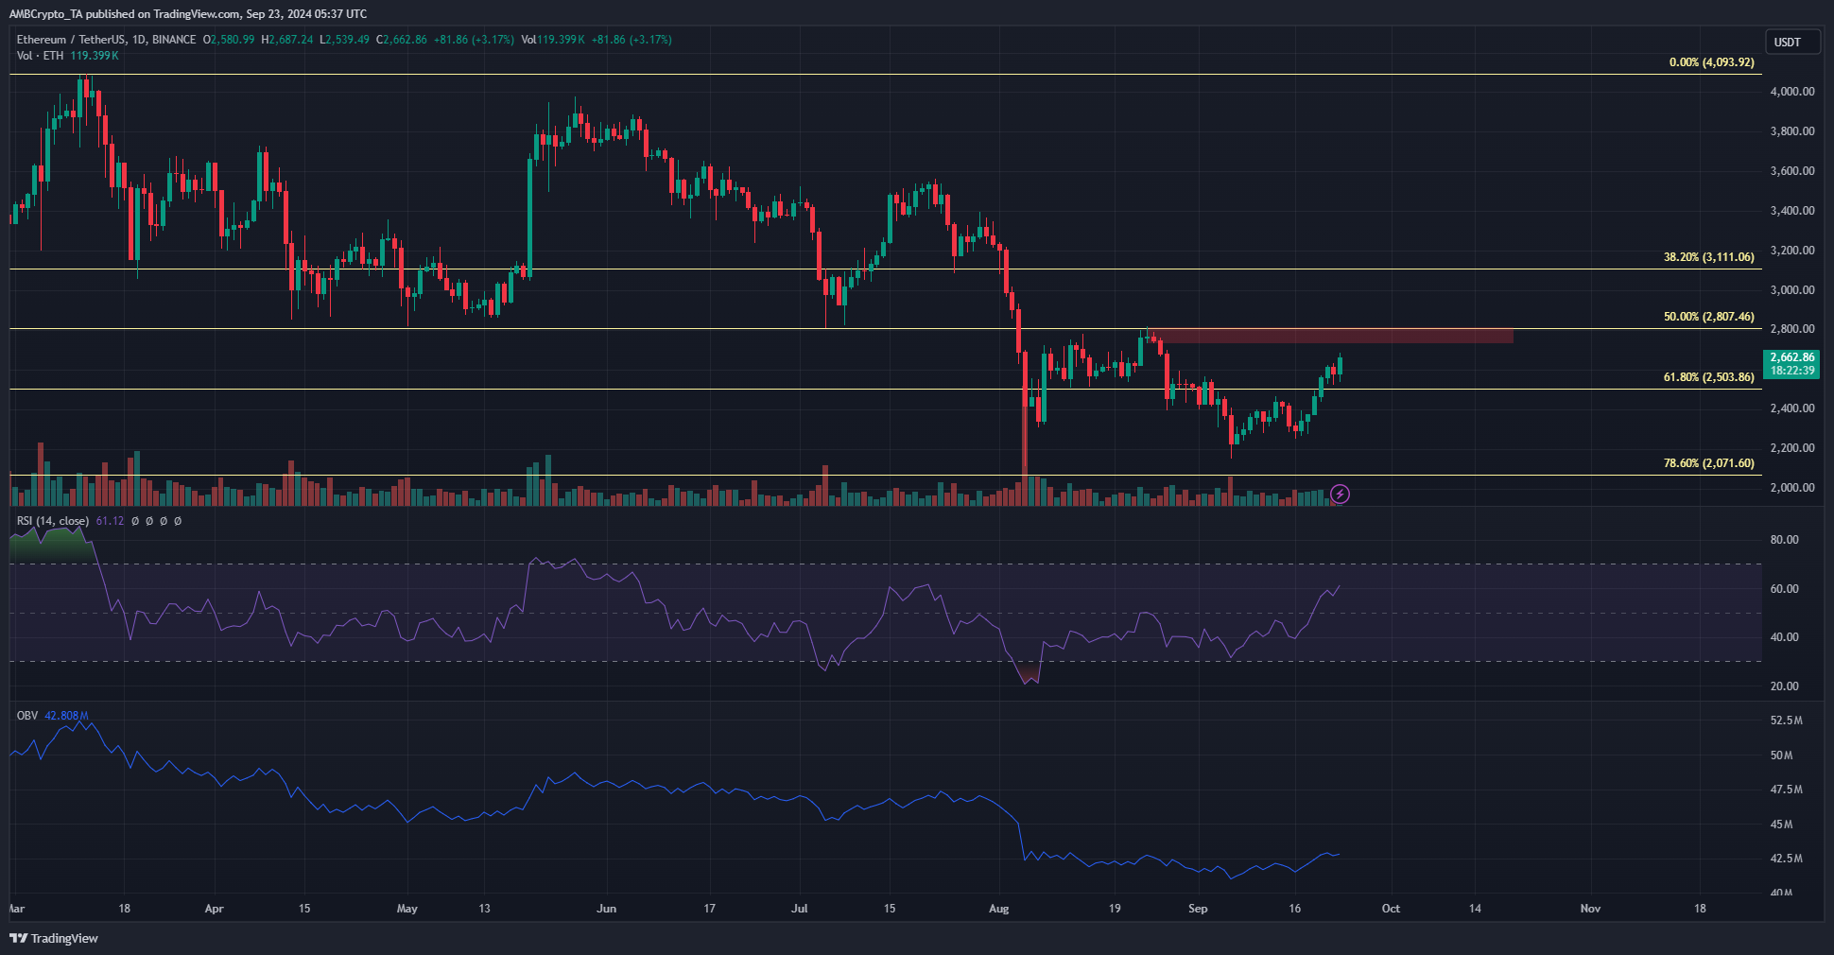
Task: Click the high value H2,687.24
Action: [x=286, y=40]
